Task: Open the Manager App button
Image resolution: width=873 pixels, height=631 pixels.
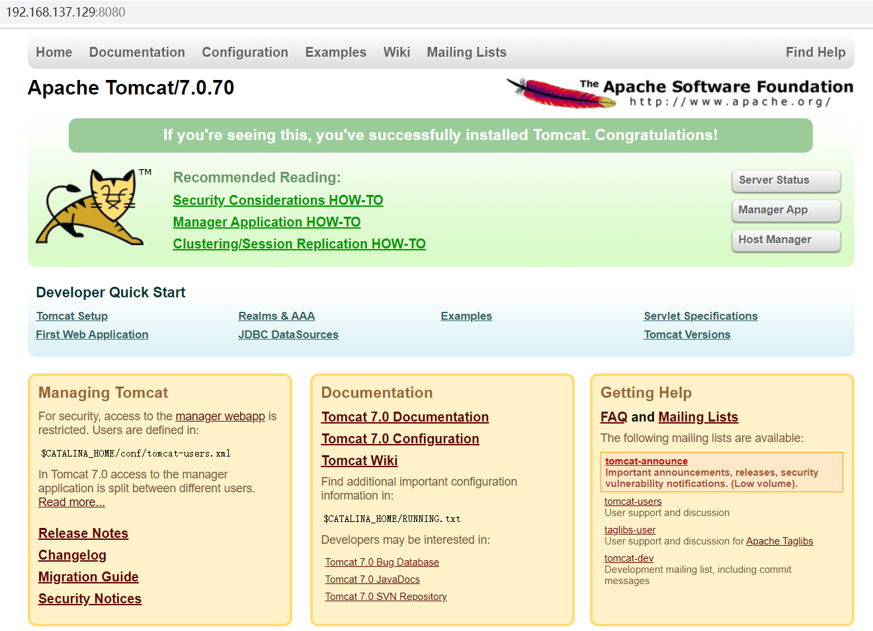Action: [786, 210]
